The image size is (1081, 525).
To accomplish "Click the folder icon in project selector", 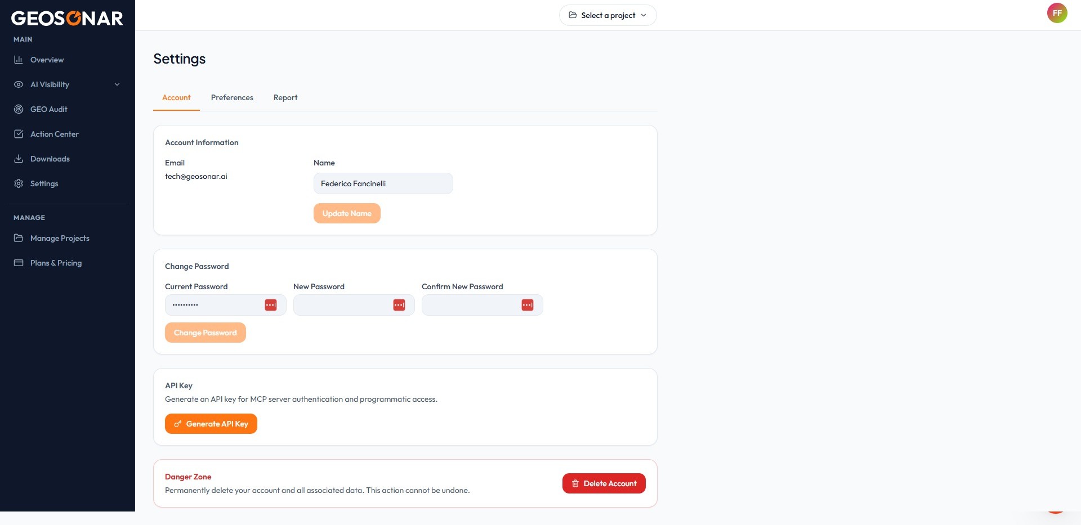I will pyautogui.click(x=573, y=15).
